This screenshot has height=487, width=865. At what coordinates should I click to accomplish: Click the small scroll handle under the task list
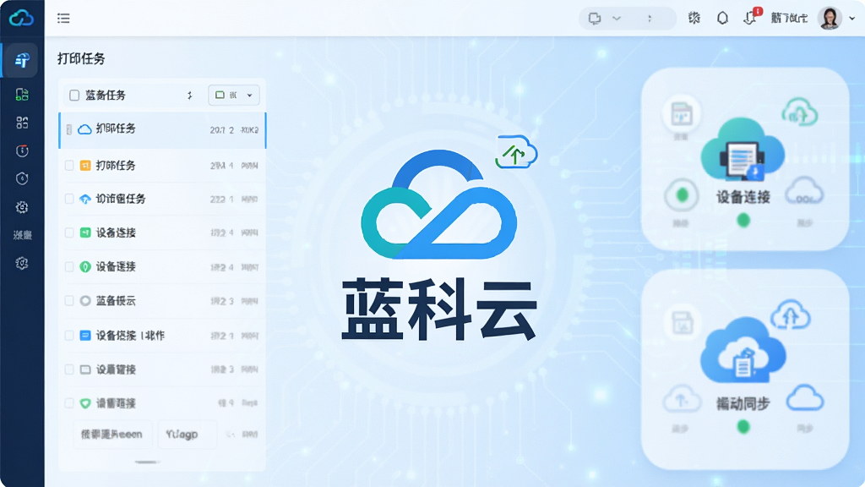pyautogui.click(x=147, y=462)
